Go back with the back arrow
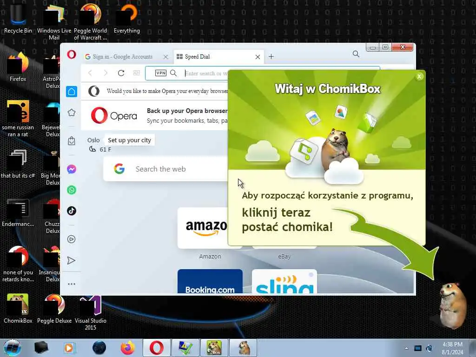The height and width of the screenshot is (357, 476). click(90, 73)
